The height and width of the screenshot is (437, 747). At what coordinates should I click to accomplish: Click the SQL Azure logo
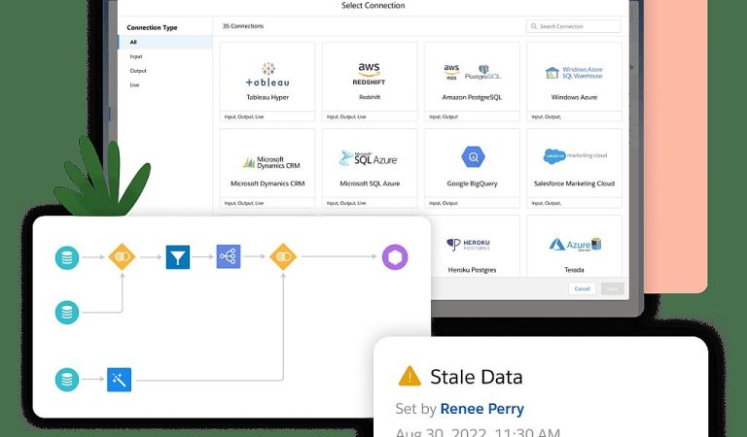point(369,159)
